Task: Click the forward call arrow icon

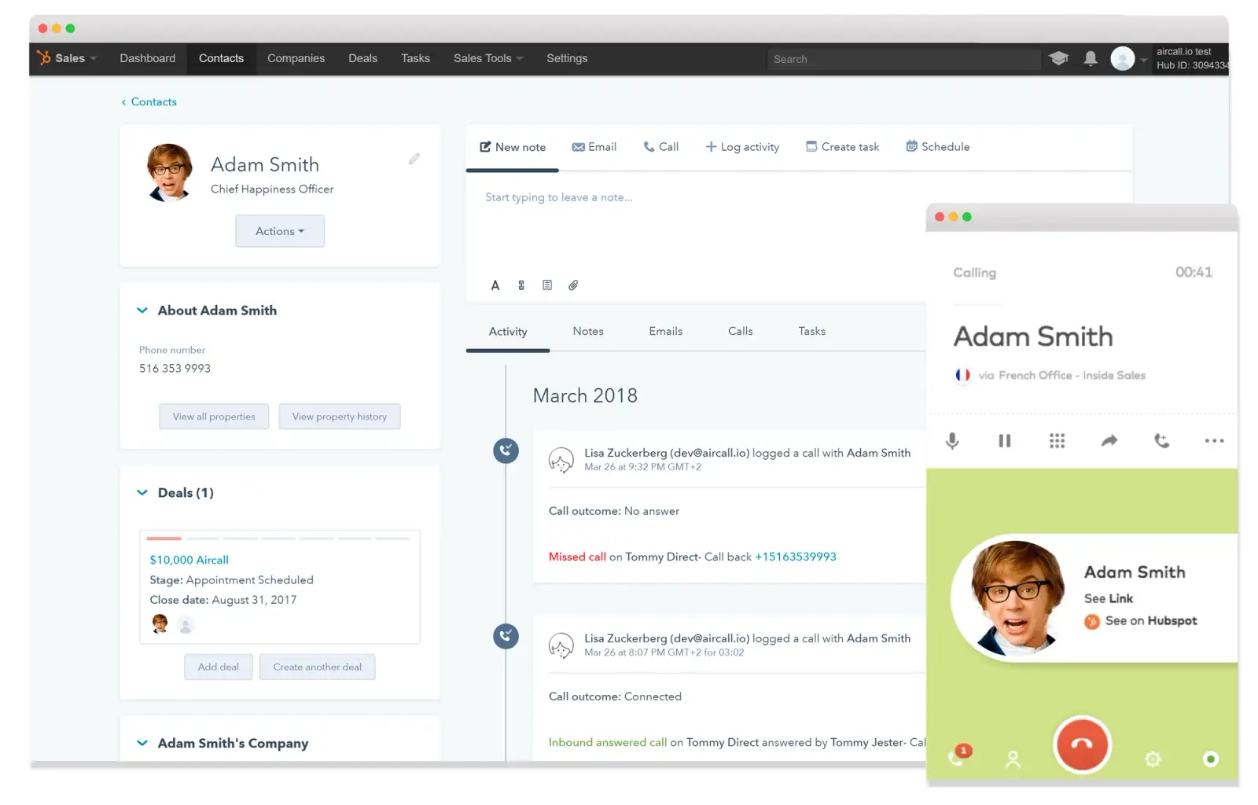Action: pos(1109,441)
